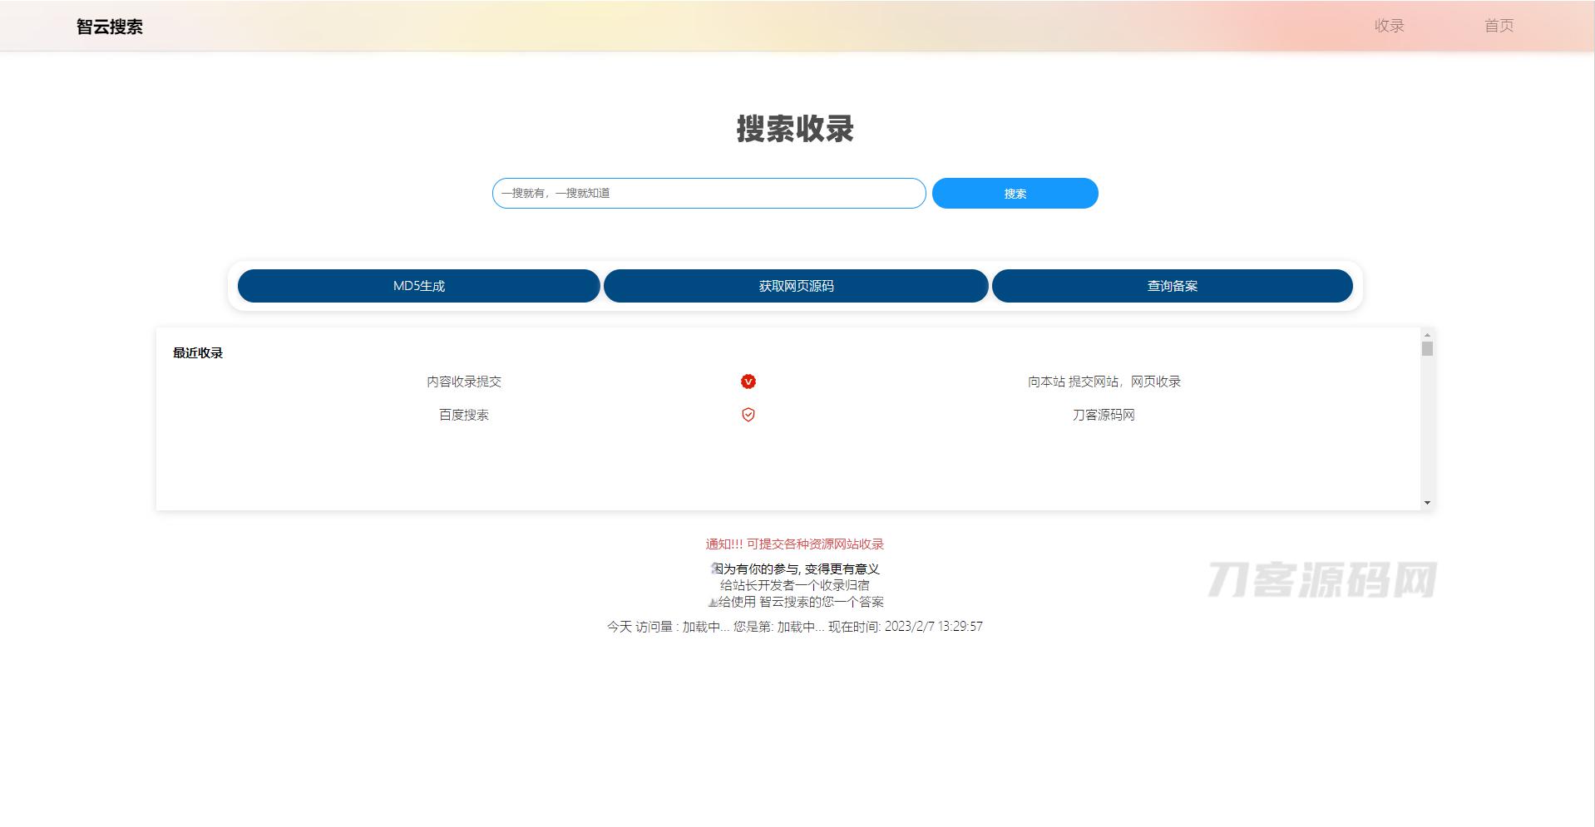This screenshot has width=1595, height=827.
Task: Open the 获取网页源码 tool
Action: 796,286
